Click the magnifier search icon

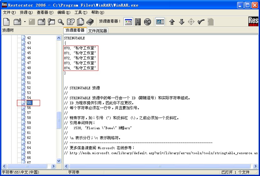tap(61, 22)
